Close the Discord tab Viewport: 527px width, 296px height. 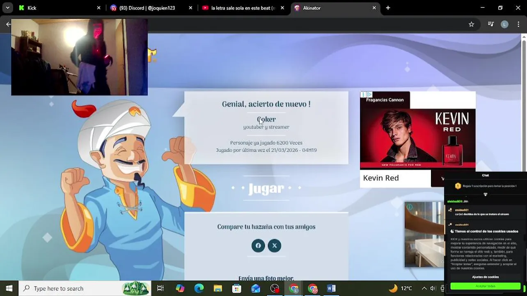click(190, 8)
